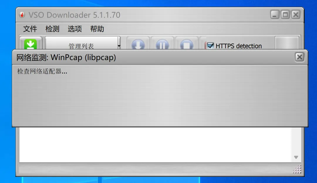Open the 帮助 menu

point(97,29)
